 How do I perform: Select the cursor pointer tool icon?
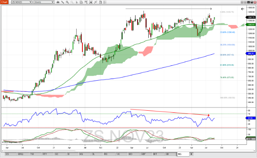tap(77, 2)
